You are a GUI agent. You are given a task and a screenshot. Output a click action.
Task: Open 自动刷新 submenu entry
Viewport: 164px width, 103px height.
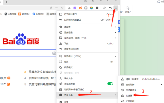point(141,85)
